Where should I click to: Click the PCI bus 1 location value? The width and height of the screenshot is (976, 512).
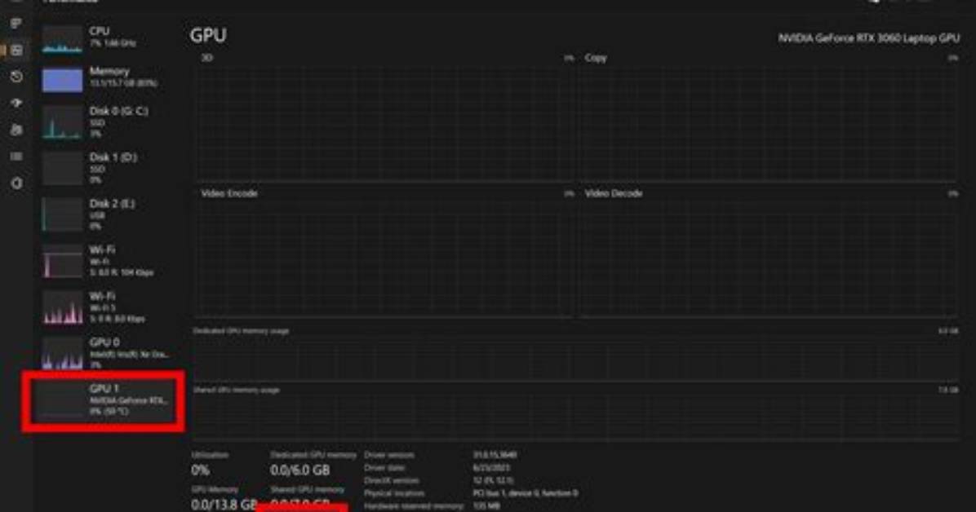(525, 493)
